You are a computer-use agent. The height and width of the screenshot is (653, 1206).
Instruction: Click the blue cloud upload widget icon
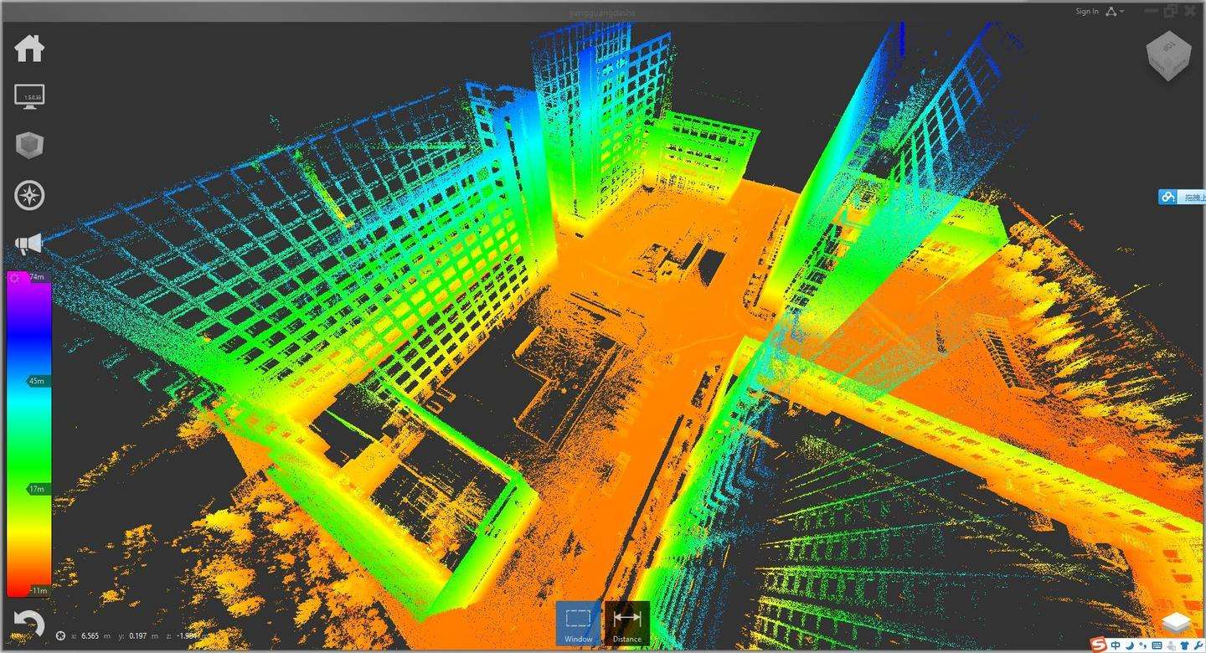tap(1168, 197)
